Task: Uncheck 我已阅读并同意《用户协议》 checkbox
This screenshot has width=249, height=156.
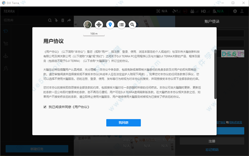Action: [x=45, y=107]
